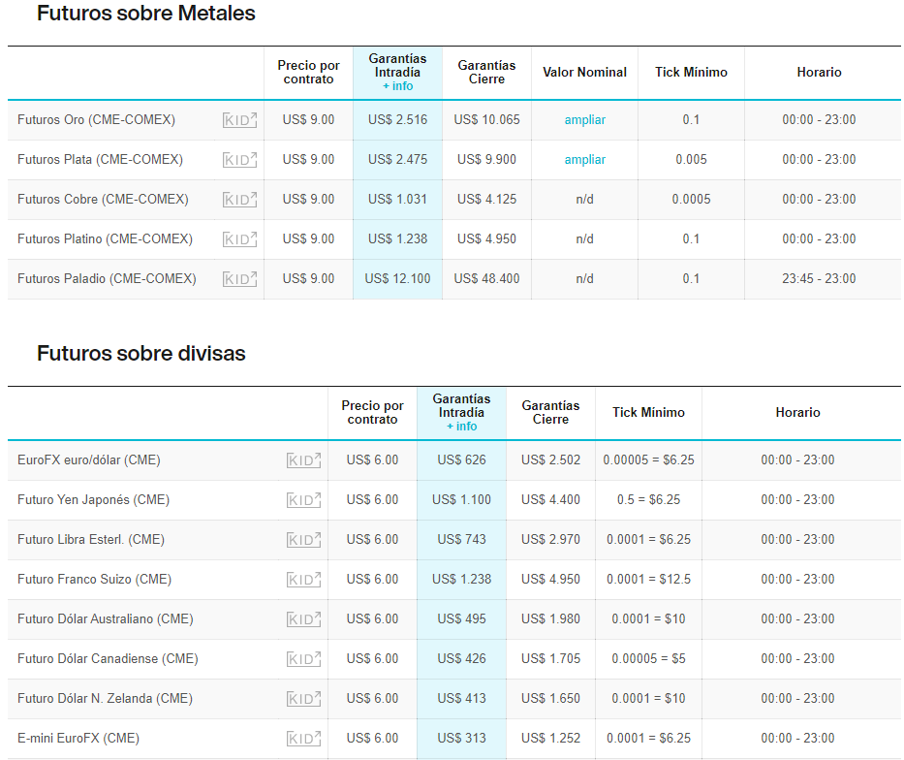Image resolution: width=904 pixels, height=760 pixels.
Task: Open KID document for Futuros Plata
Action: tap(239, 160)
